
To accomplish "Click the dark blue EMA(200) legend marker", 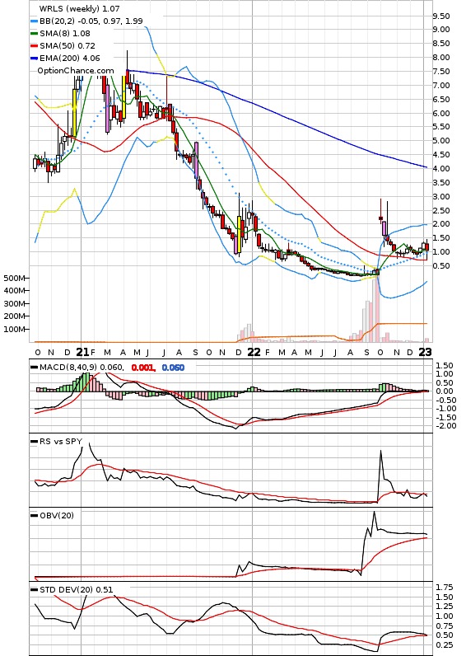I will tap(35, 59).
